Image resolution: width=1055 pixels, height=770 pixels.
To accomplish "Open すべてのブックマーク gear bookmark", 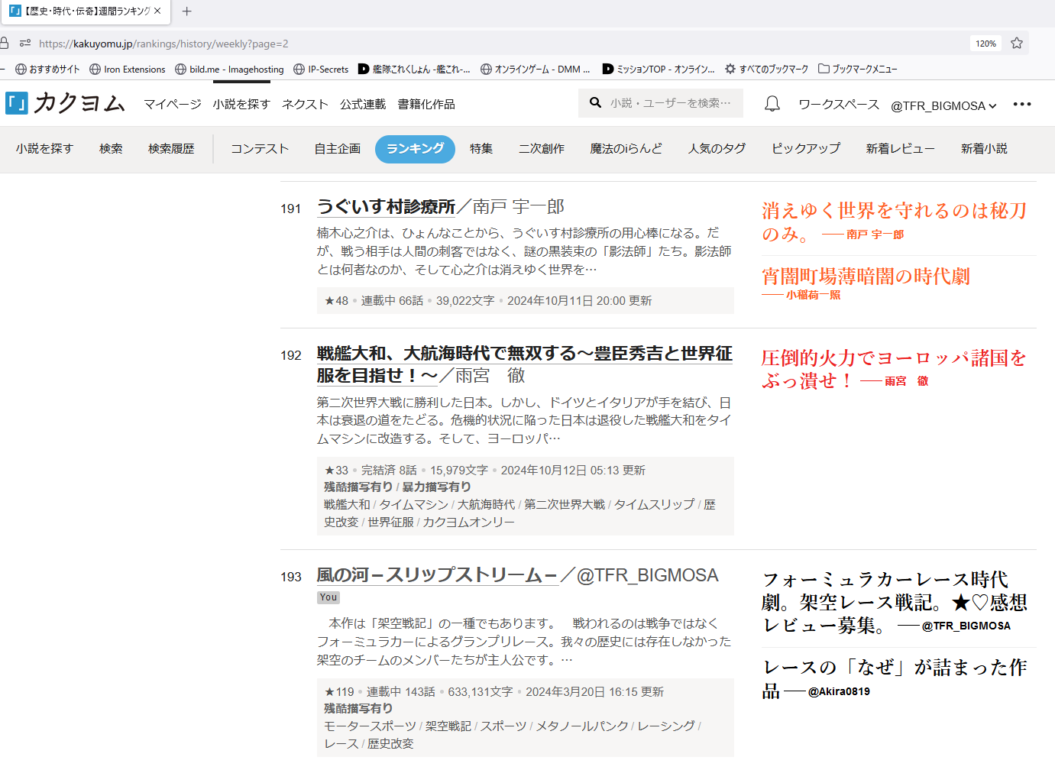I will pyautogui.click(x=766, y=69).
